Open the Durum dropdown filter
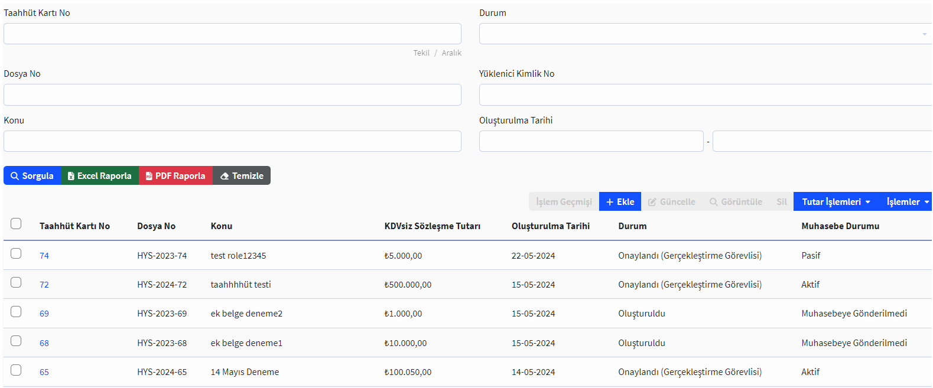Viewport: 933px width, 388px height. [x=705, y=34]
